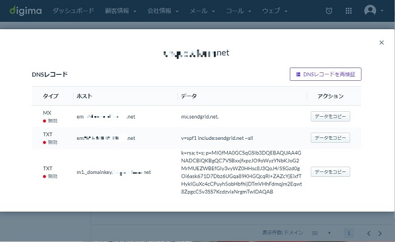Copy data for the SPF TXT record
The image size is (395, 242).
click(330, 138)
